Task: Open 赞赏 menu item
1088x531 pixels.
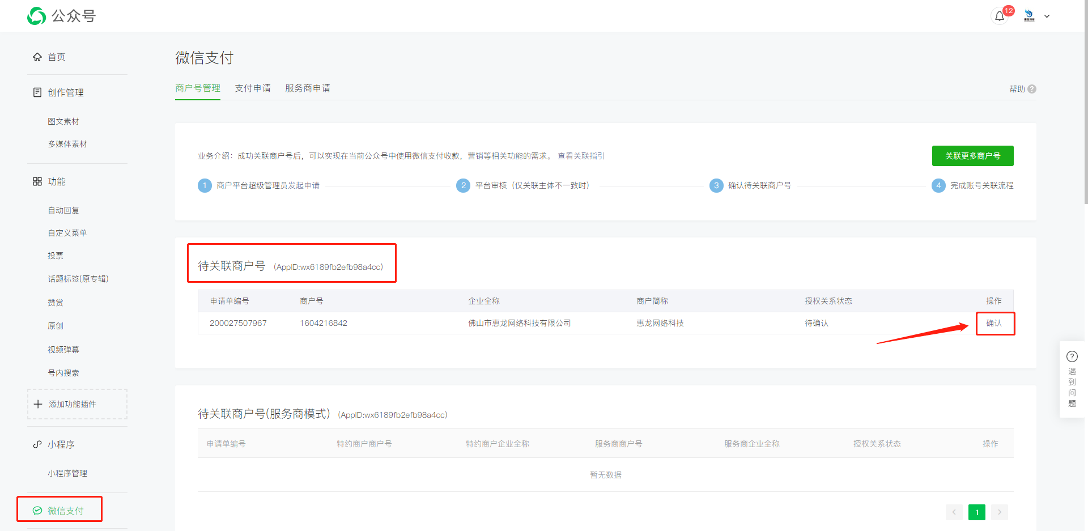Action: 56,303
